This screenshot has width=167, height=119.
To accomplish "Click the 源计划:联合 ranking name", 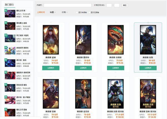I will (x=21, y=60).
